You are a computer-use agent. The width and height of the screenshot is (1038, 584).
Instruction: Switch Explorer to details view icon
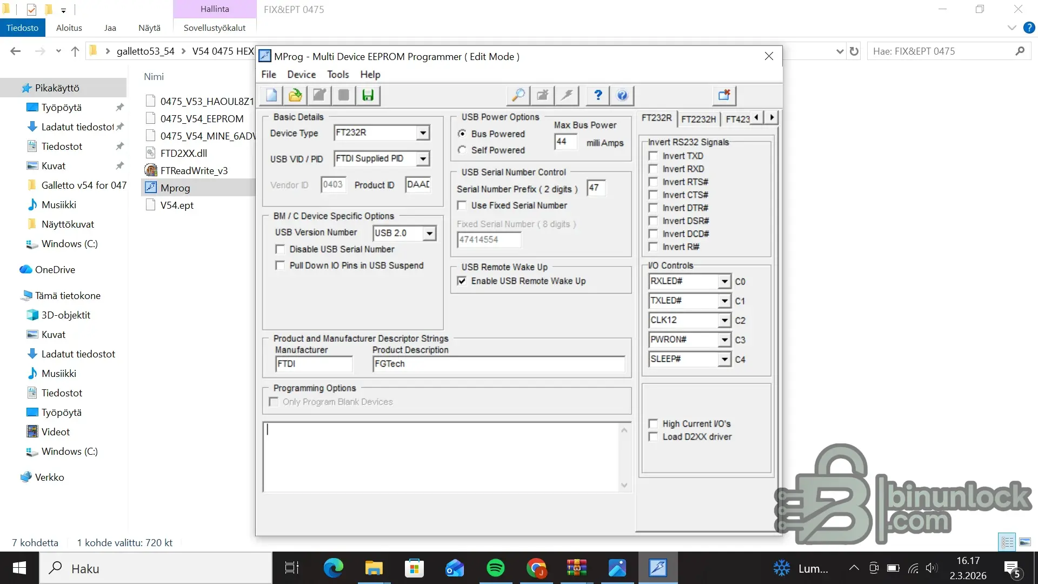(1007, 542)
